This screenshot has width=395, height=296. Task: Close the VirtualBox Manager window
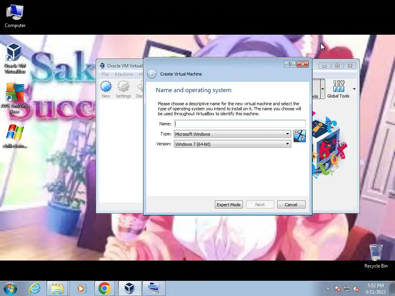(350, 66)
